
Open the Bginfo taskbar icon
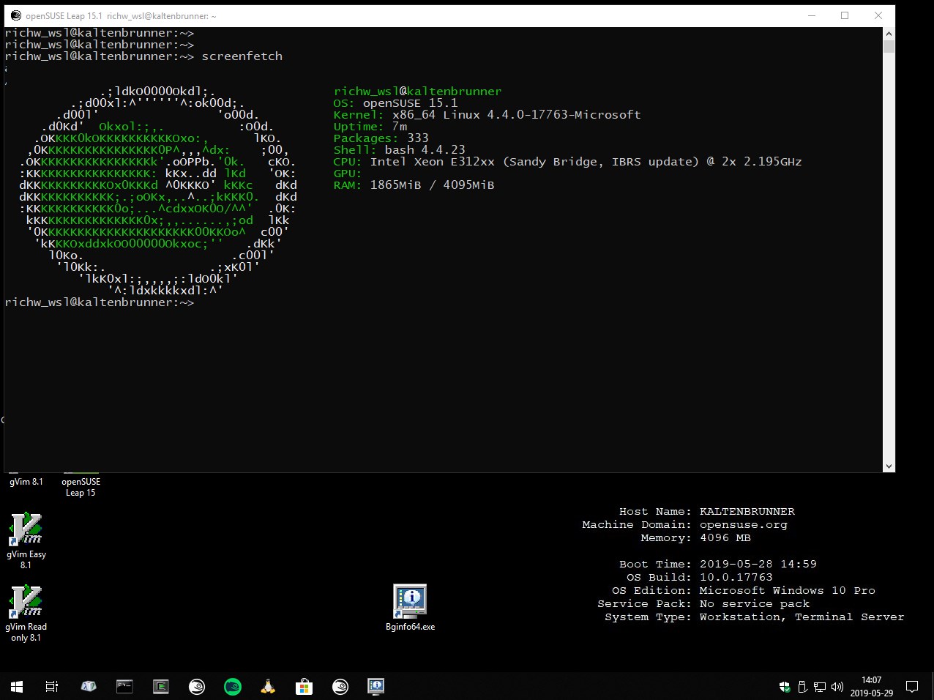[x=376, y=686]
